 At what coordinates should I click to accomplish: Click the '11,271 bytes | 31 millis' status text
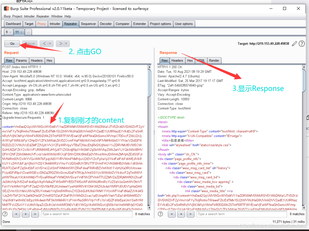tap(288, 222)
